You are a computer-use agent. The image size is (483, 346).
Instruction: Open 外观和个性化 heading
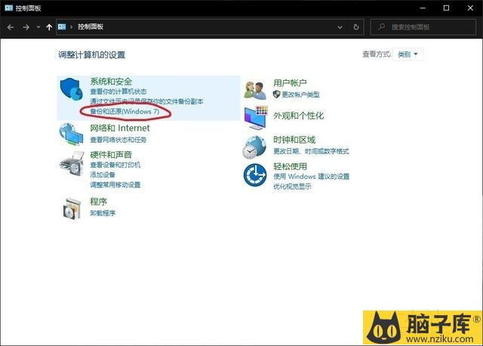point(299,116)
